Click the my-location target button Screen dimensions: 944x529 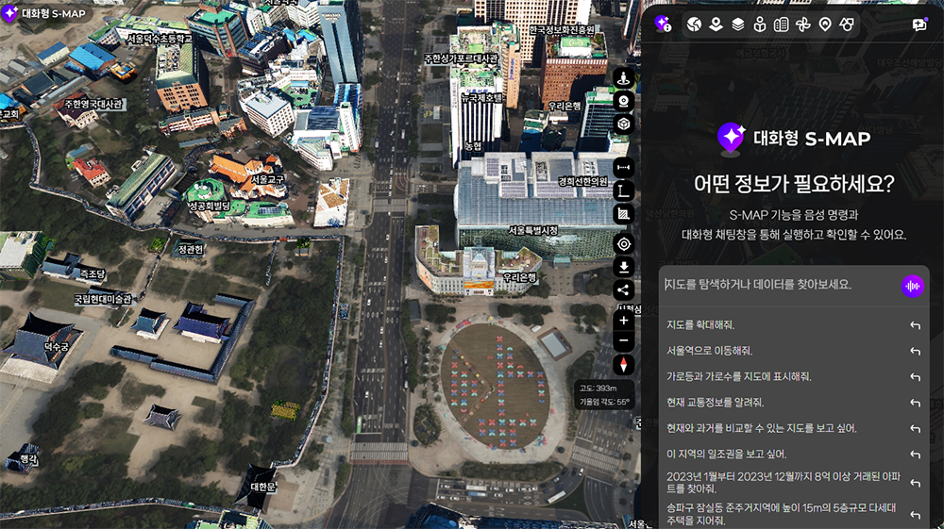(623, 244)
